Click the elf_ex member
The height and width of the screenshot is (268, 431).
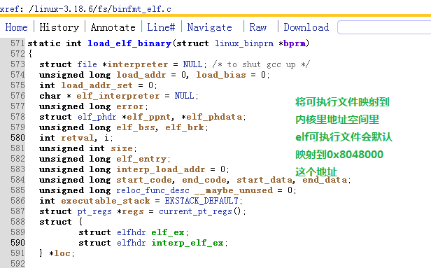click(x=168, y=232)
